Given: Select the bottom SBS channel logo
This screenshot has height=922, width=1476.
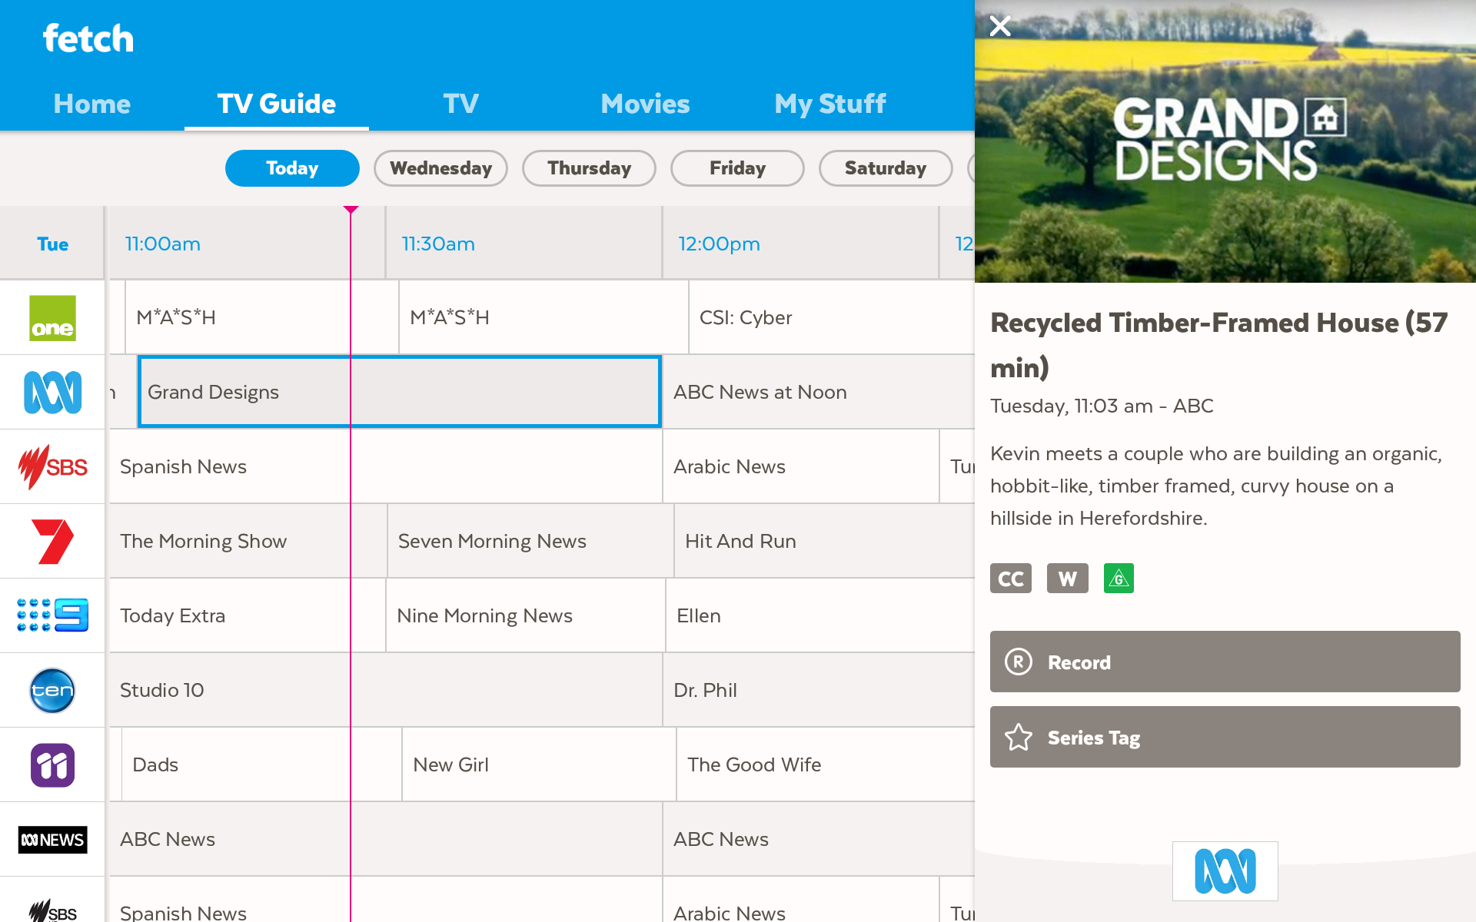Looking at the screenshot, I should click(x=52, y=910).
